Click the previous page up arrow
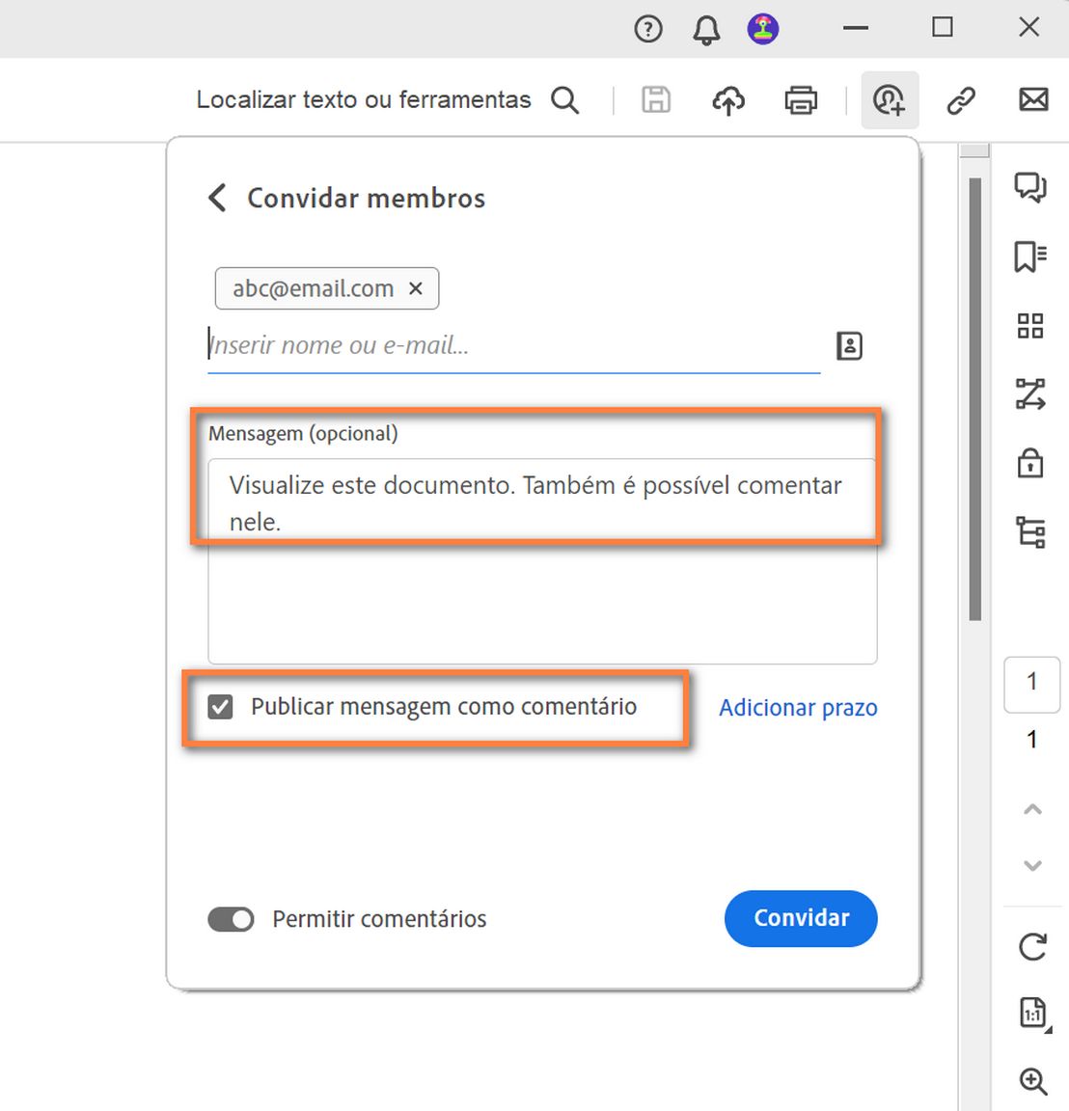Viewport: 1069px width, 1111px height. (x=1031, y=809)
